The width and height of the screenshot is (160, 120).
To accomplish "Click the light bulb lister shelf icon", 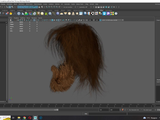I will (100, 14).
